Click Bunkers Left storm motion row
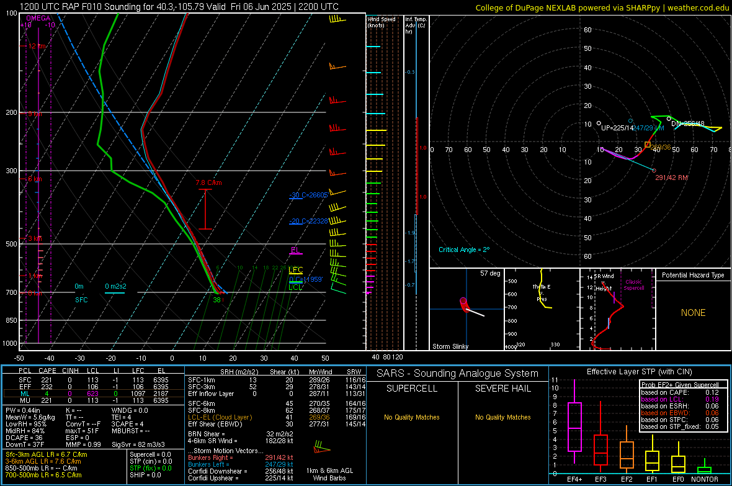Viewport: 732px width, 486px height. pyautogui.click(x=241, y=464)
